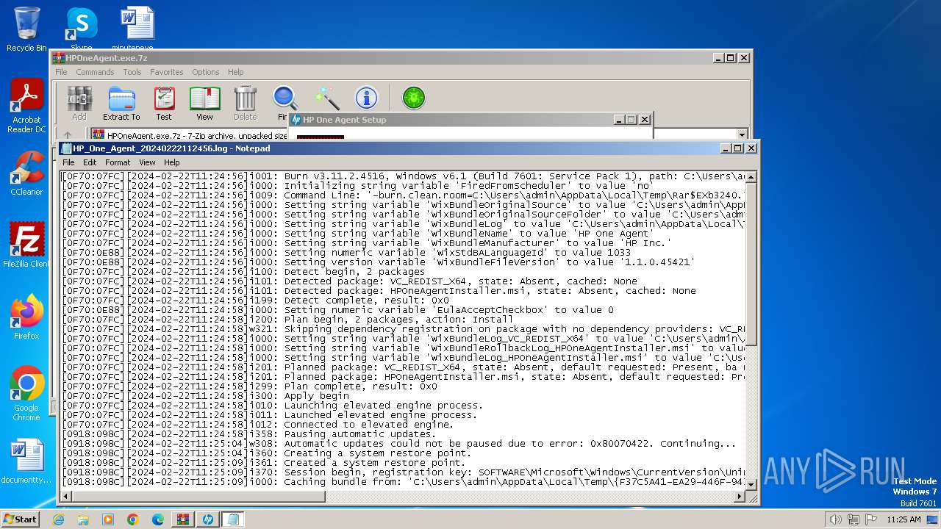Image resolution: width=941 pixels, height=529 pixels.
Task: Open Skype desktop shortcut
Action: point(81,29)
